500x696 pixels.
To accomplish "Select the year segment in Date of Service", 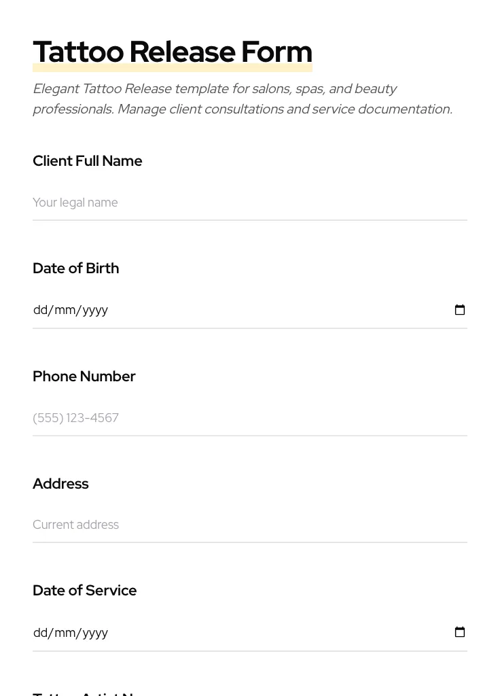I will click(95, 633).
